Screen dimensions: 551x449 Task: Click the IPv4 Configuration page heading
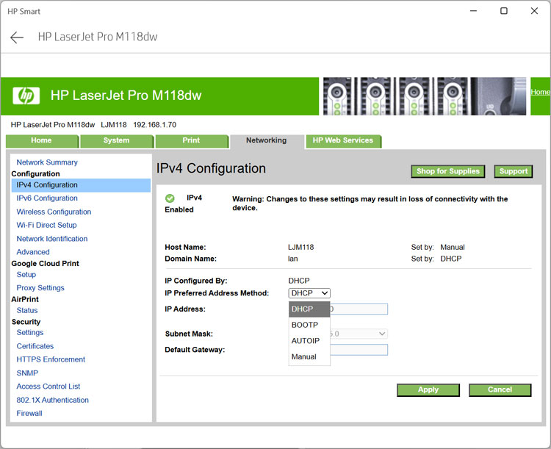211,168
